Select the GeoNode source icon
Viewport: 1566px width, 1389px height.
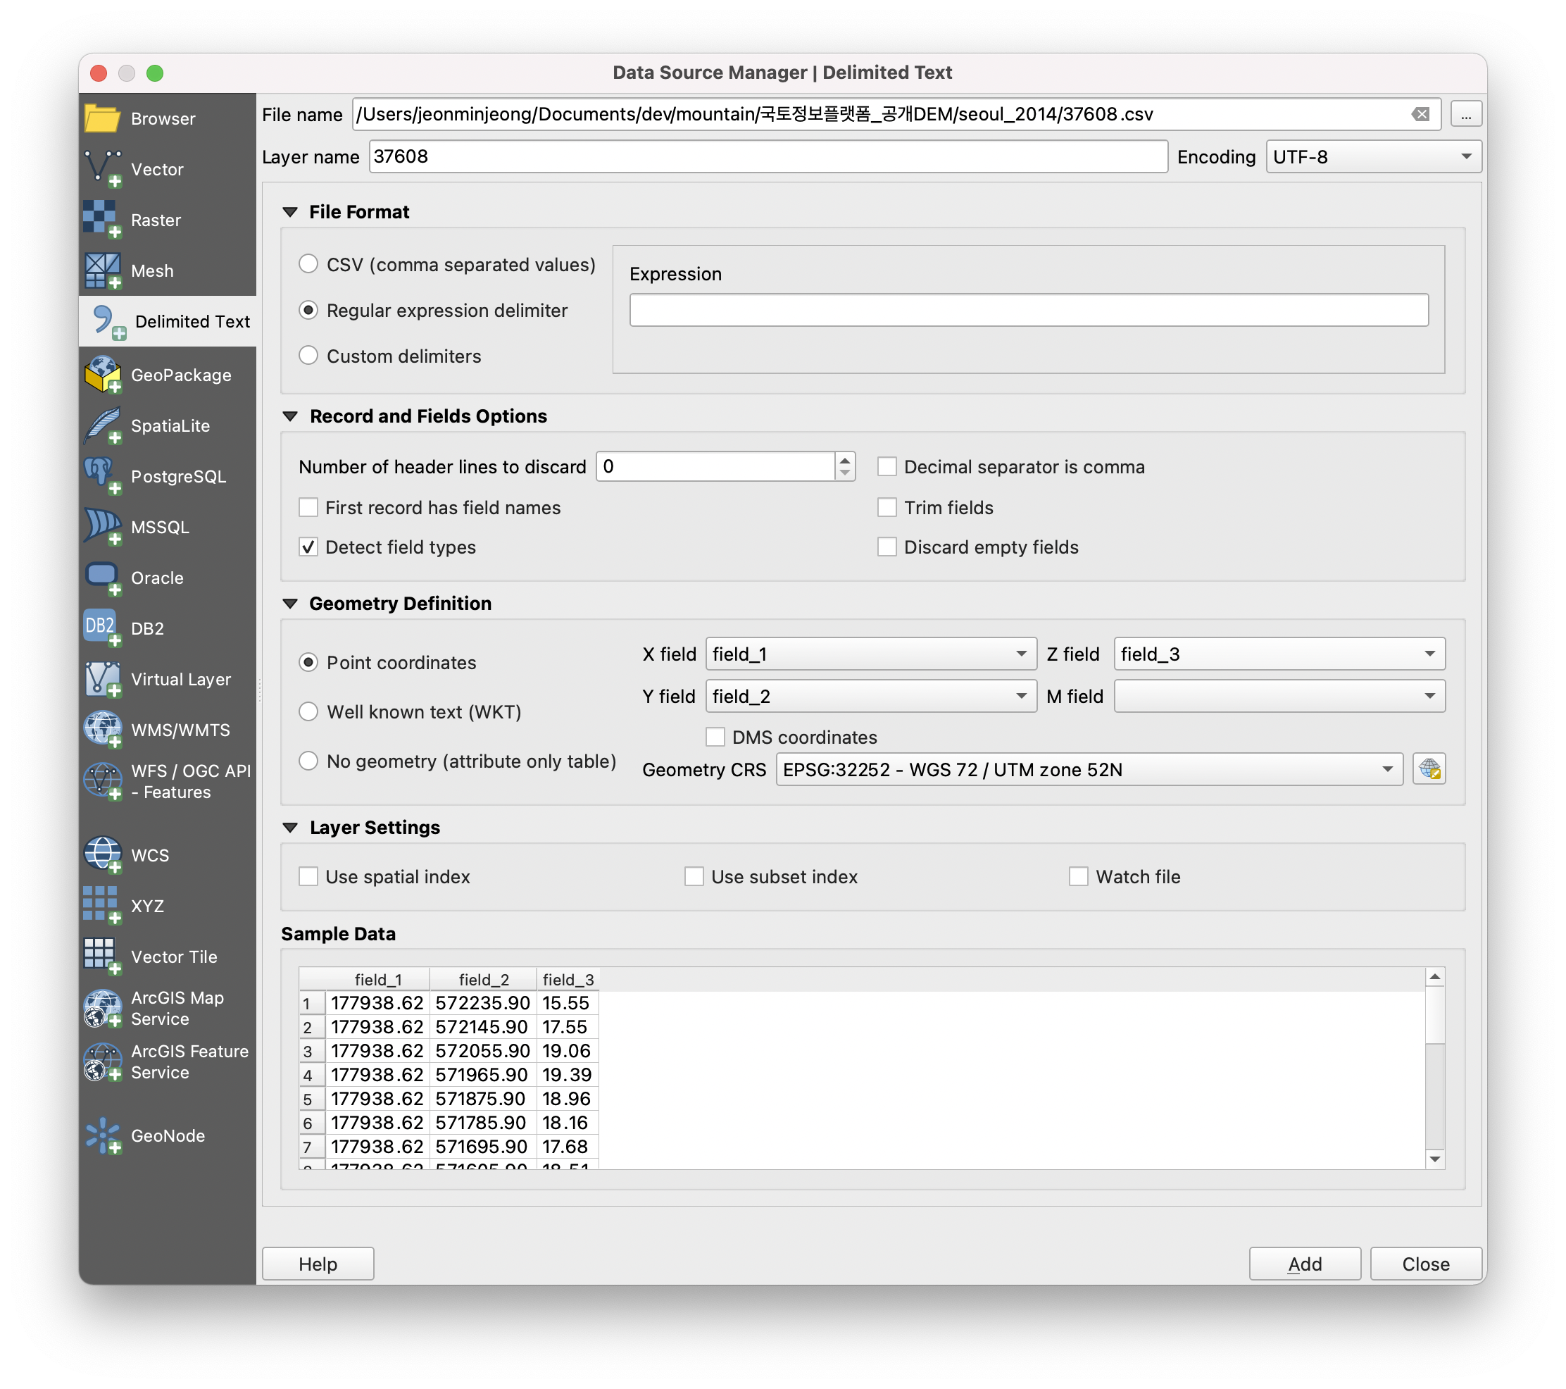point(103,1135)
